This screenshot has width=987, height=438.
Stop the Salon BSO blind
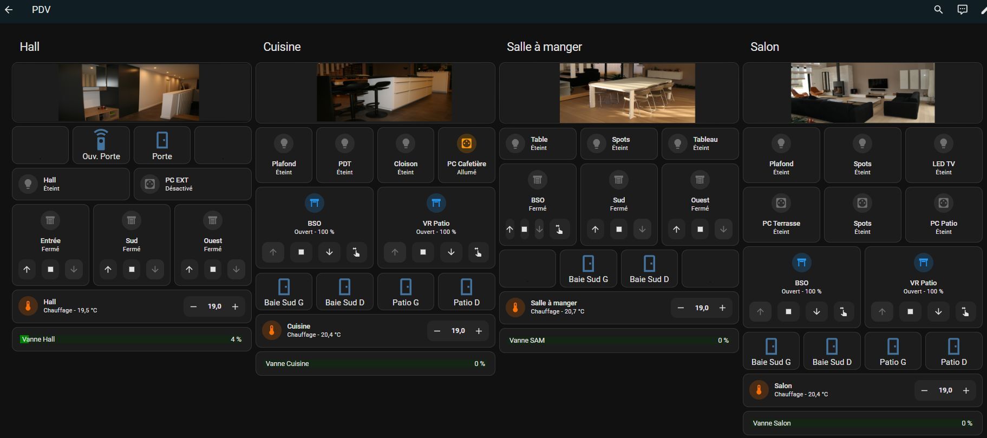click(788, 311)
